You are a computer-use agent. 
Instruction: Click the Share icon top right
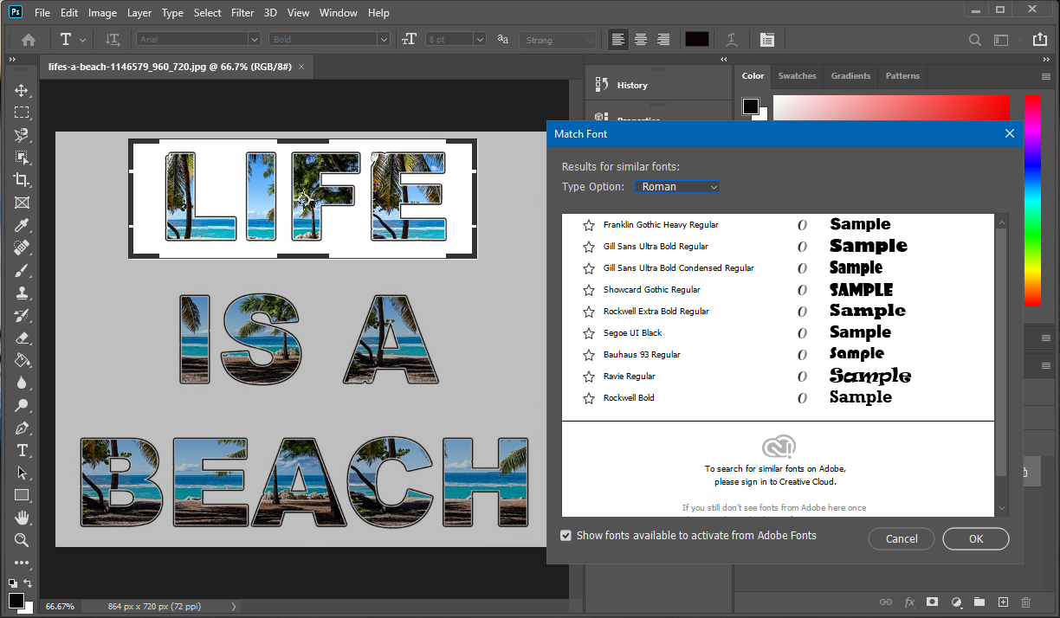tap(1040, 40)
